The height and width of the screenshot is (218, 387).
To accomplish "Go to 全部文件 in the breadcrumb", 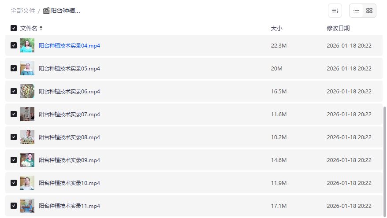I will (23, 11).
